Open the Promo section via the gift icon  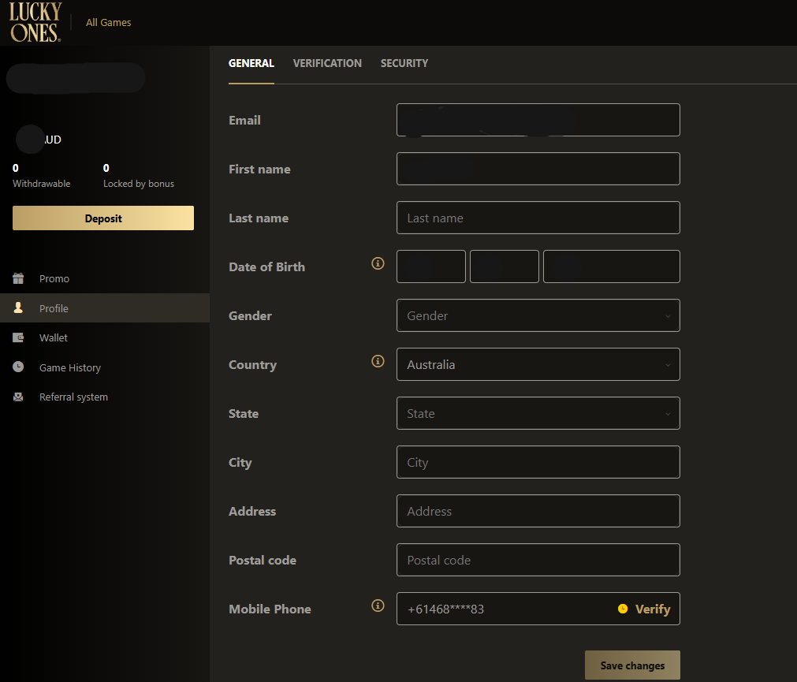pyautogui.click(x=17, y=278)
